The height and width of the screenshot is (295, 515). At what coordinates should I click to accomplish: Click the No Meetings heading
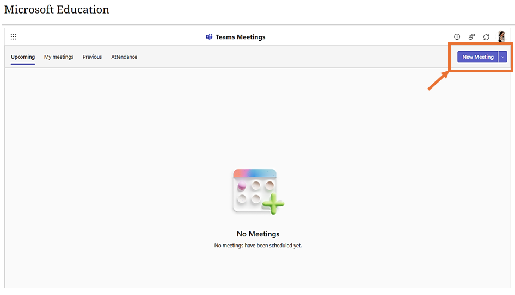[258, 234]
